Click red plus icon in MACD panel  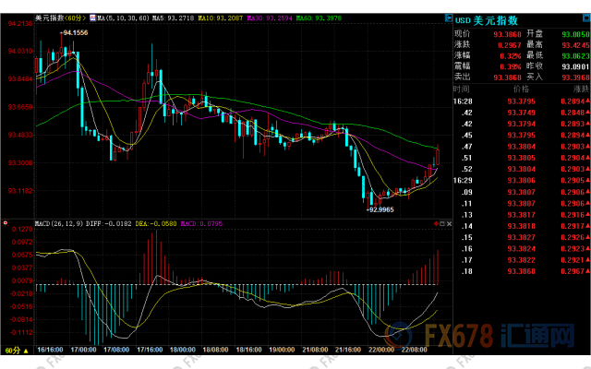click(x=436, y=223)
